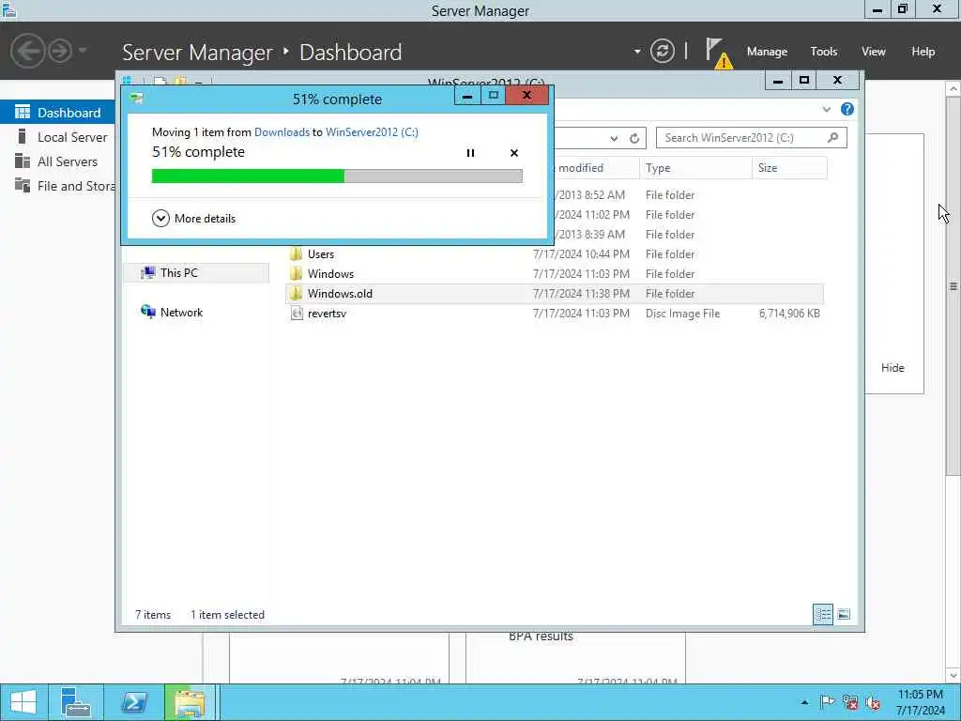Open Dashboard in Server Manager sidebar
The width and height of the screenshot is (961, 721).
click(57, 113)
